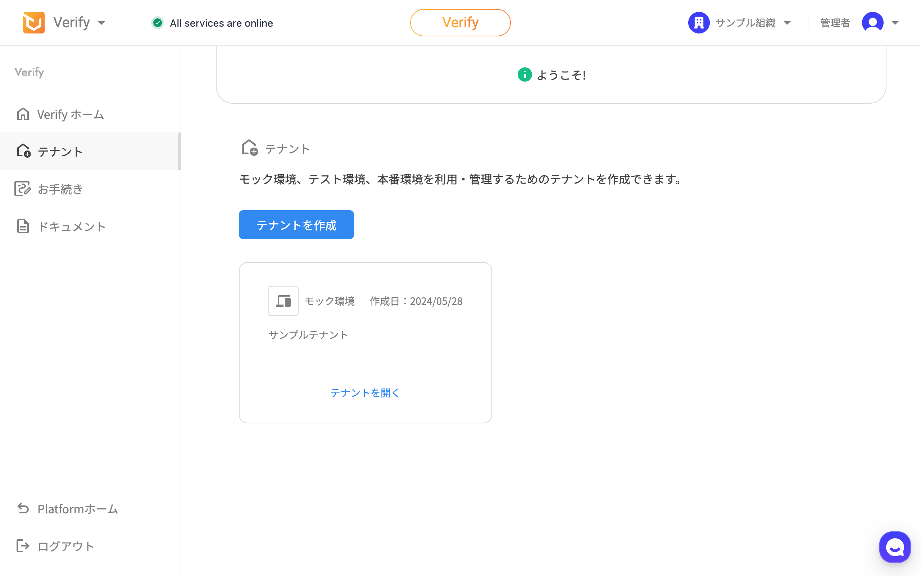Viewport: 921px width, 576px height.
Task: Click the tenant heading house icon
Action: pyautogui.click(x=250, y=148)
